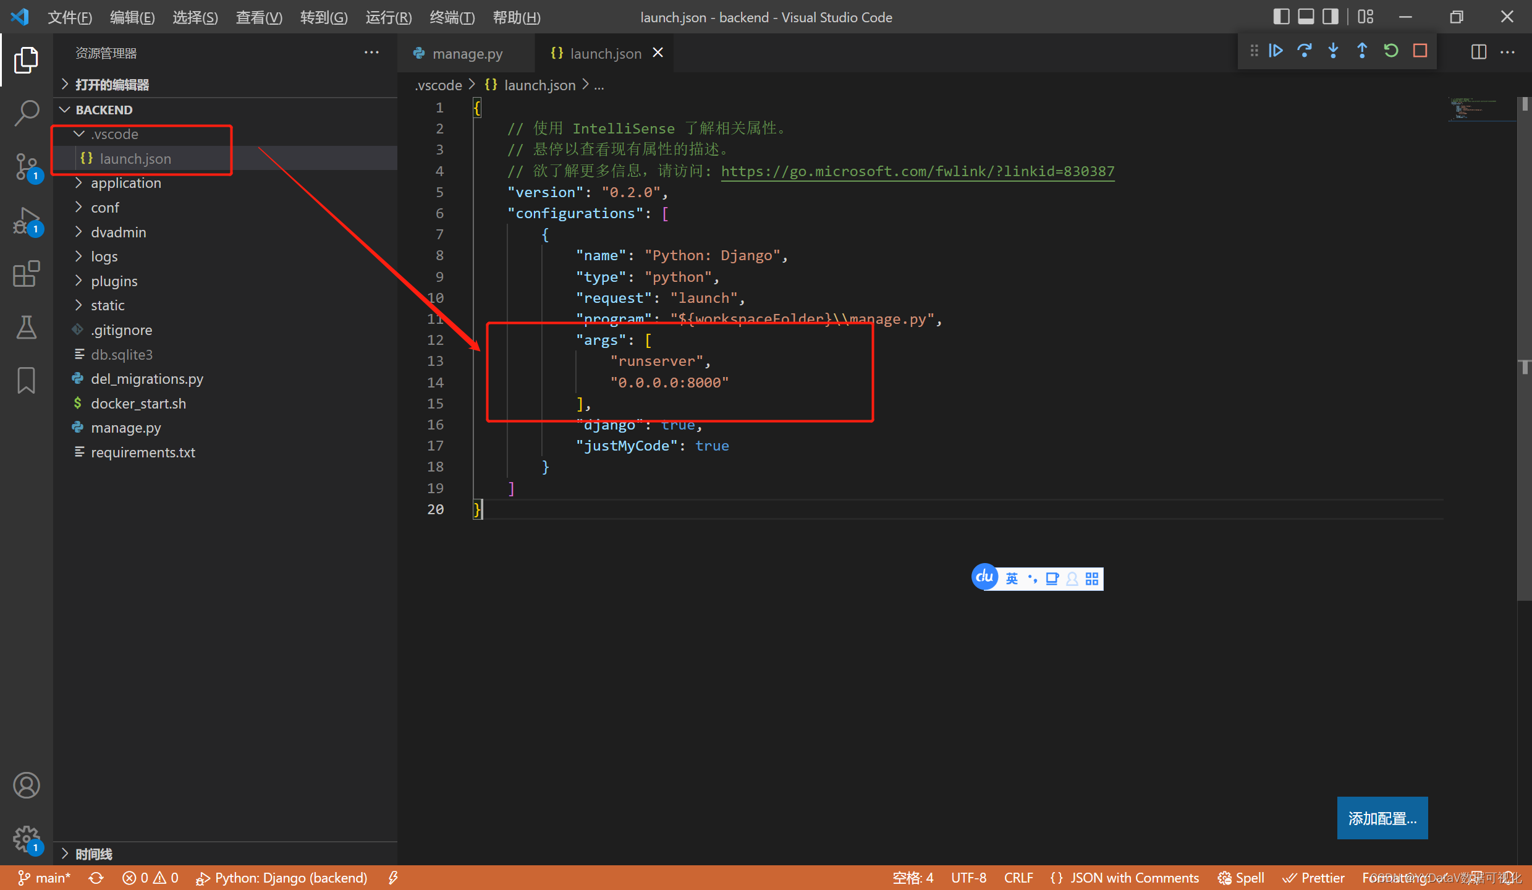Open the Source Control view

[26, 166]
